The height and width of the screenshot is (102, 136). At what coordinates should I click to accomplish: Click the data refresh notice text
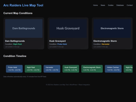[x=25, y=77]
